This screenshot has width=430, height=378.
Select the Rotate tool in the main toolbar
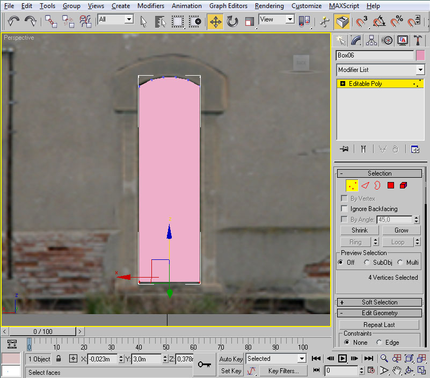pos(232,21)
